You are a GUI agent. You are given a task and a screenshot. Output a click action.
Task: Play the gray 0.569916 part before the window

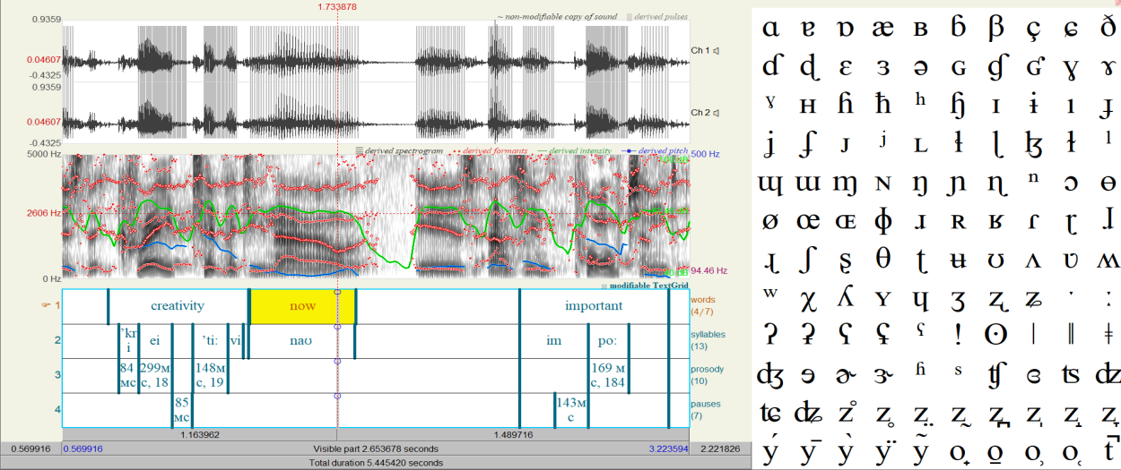[30, 449]
